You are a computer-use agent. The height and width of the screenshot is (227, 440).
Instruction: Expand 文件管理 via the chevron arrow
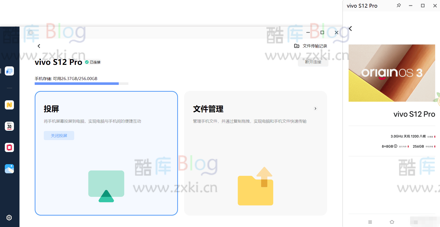tap(315, 108)
